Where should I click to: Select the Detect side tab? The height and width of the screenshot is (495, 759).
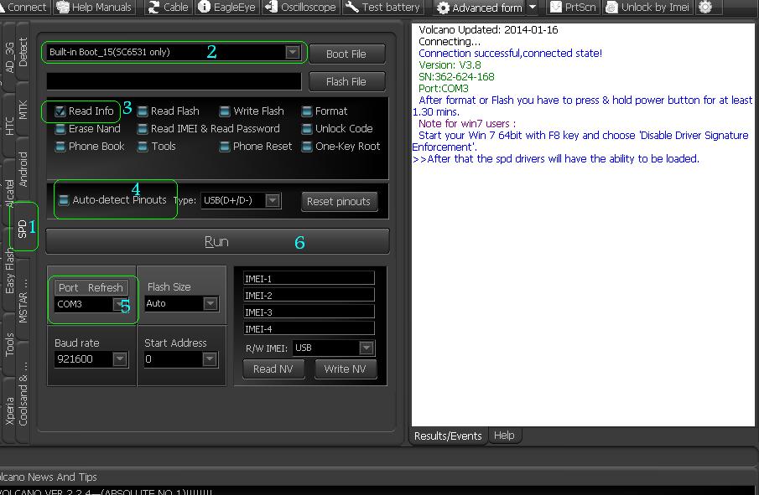click(23, 52)
